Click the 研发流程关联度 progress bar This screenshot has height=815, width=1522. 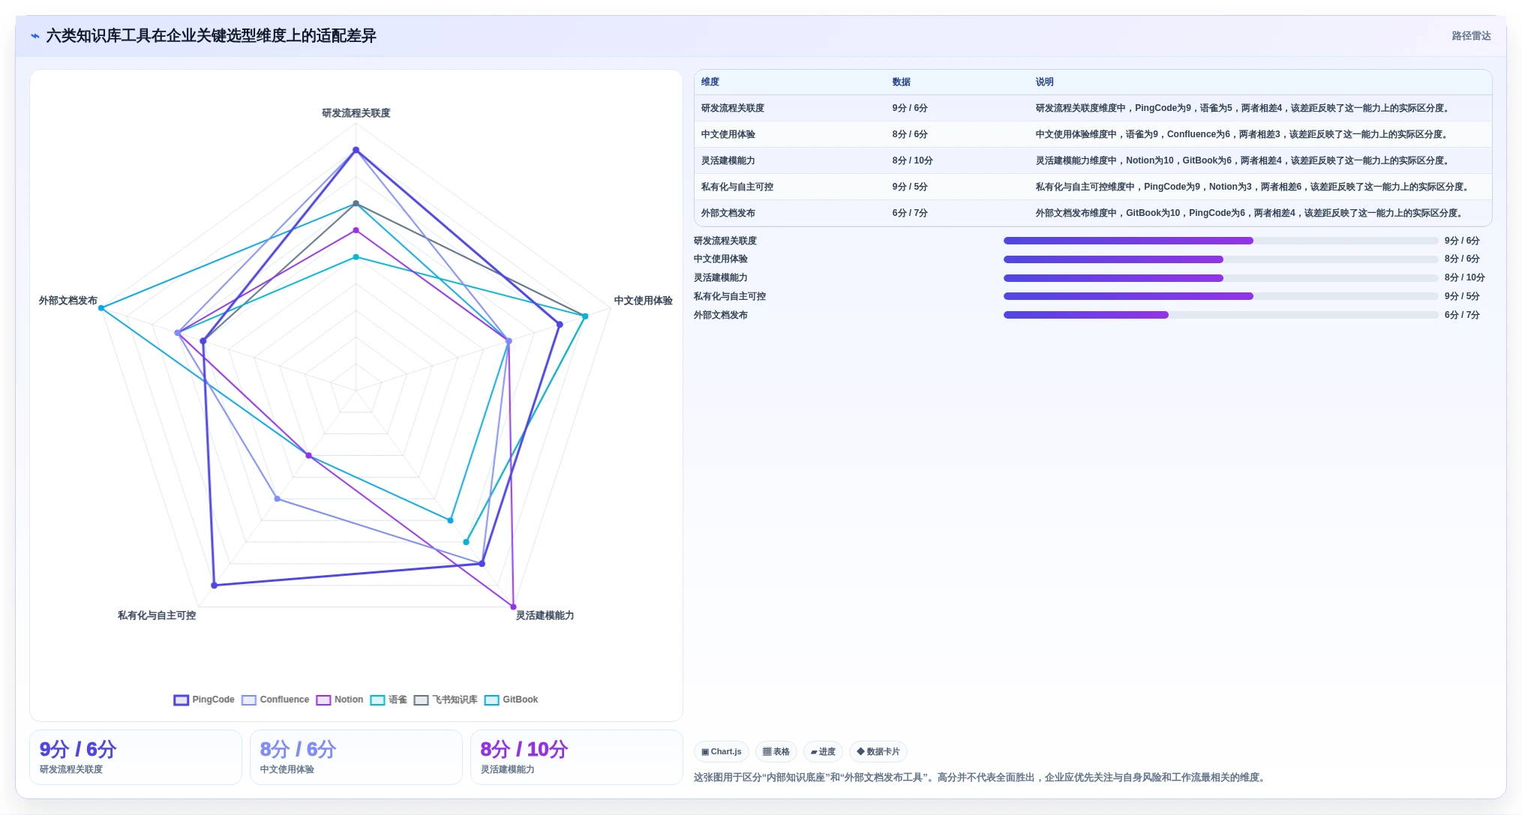(1220, 241)
